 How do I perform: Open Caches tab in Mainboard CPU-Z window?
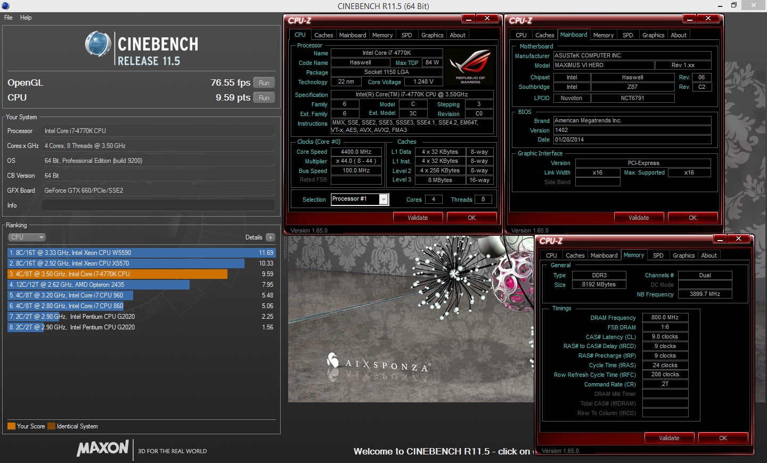coord(544,35)
